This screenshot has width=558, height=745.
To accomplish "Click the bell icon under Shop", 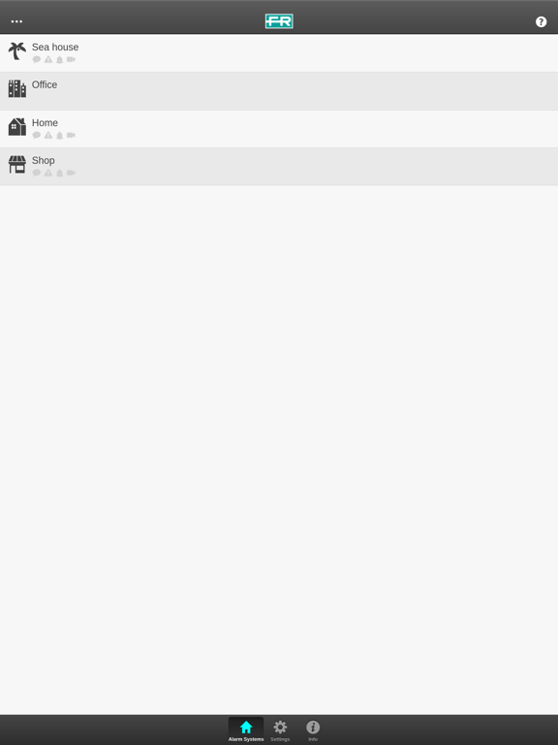I will 60,173.
